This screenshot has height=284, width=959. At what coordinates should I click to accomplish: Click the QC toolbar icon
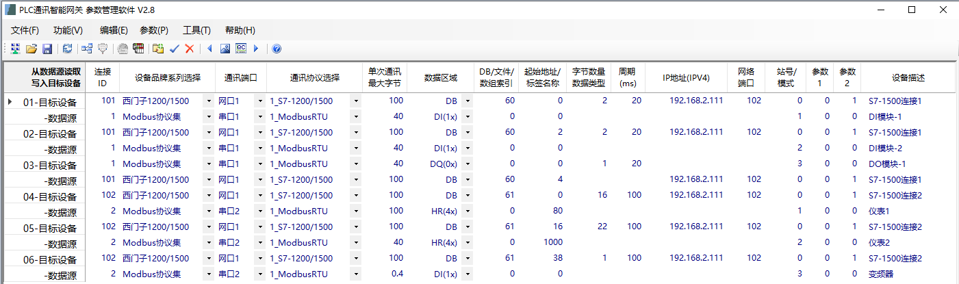click(241, 49)
